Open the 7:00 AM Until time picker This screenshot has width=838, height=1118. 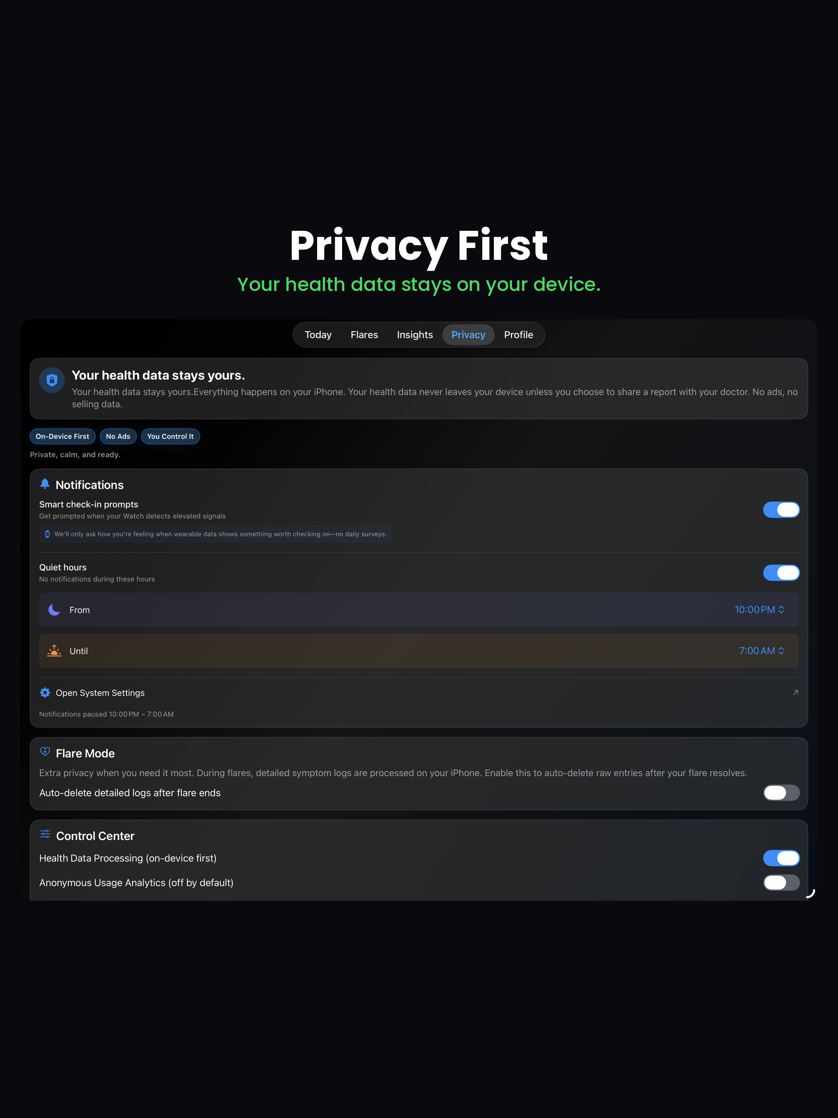(761, 651)
